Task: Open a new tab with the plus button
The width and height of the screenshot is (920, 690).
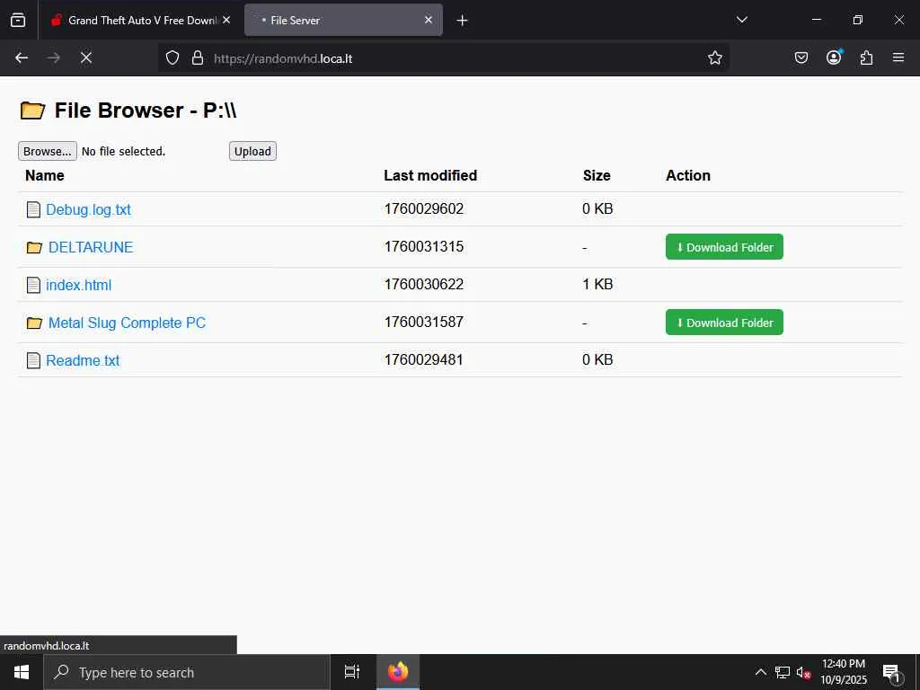Action: point(462,21)
